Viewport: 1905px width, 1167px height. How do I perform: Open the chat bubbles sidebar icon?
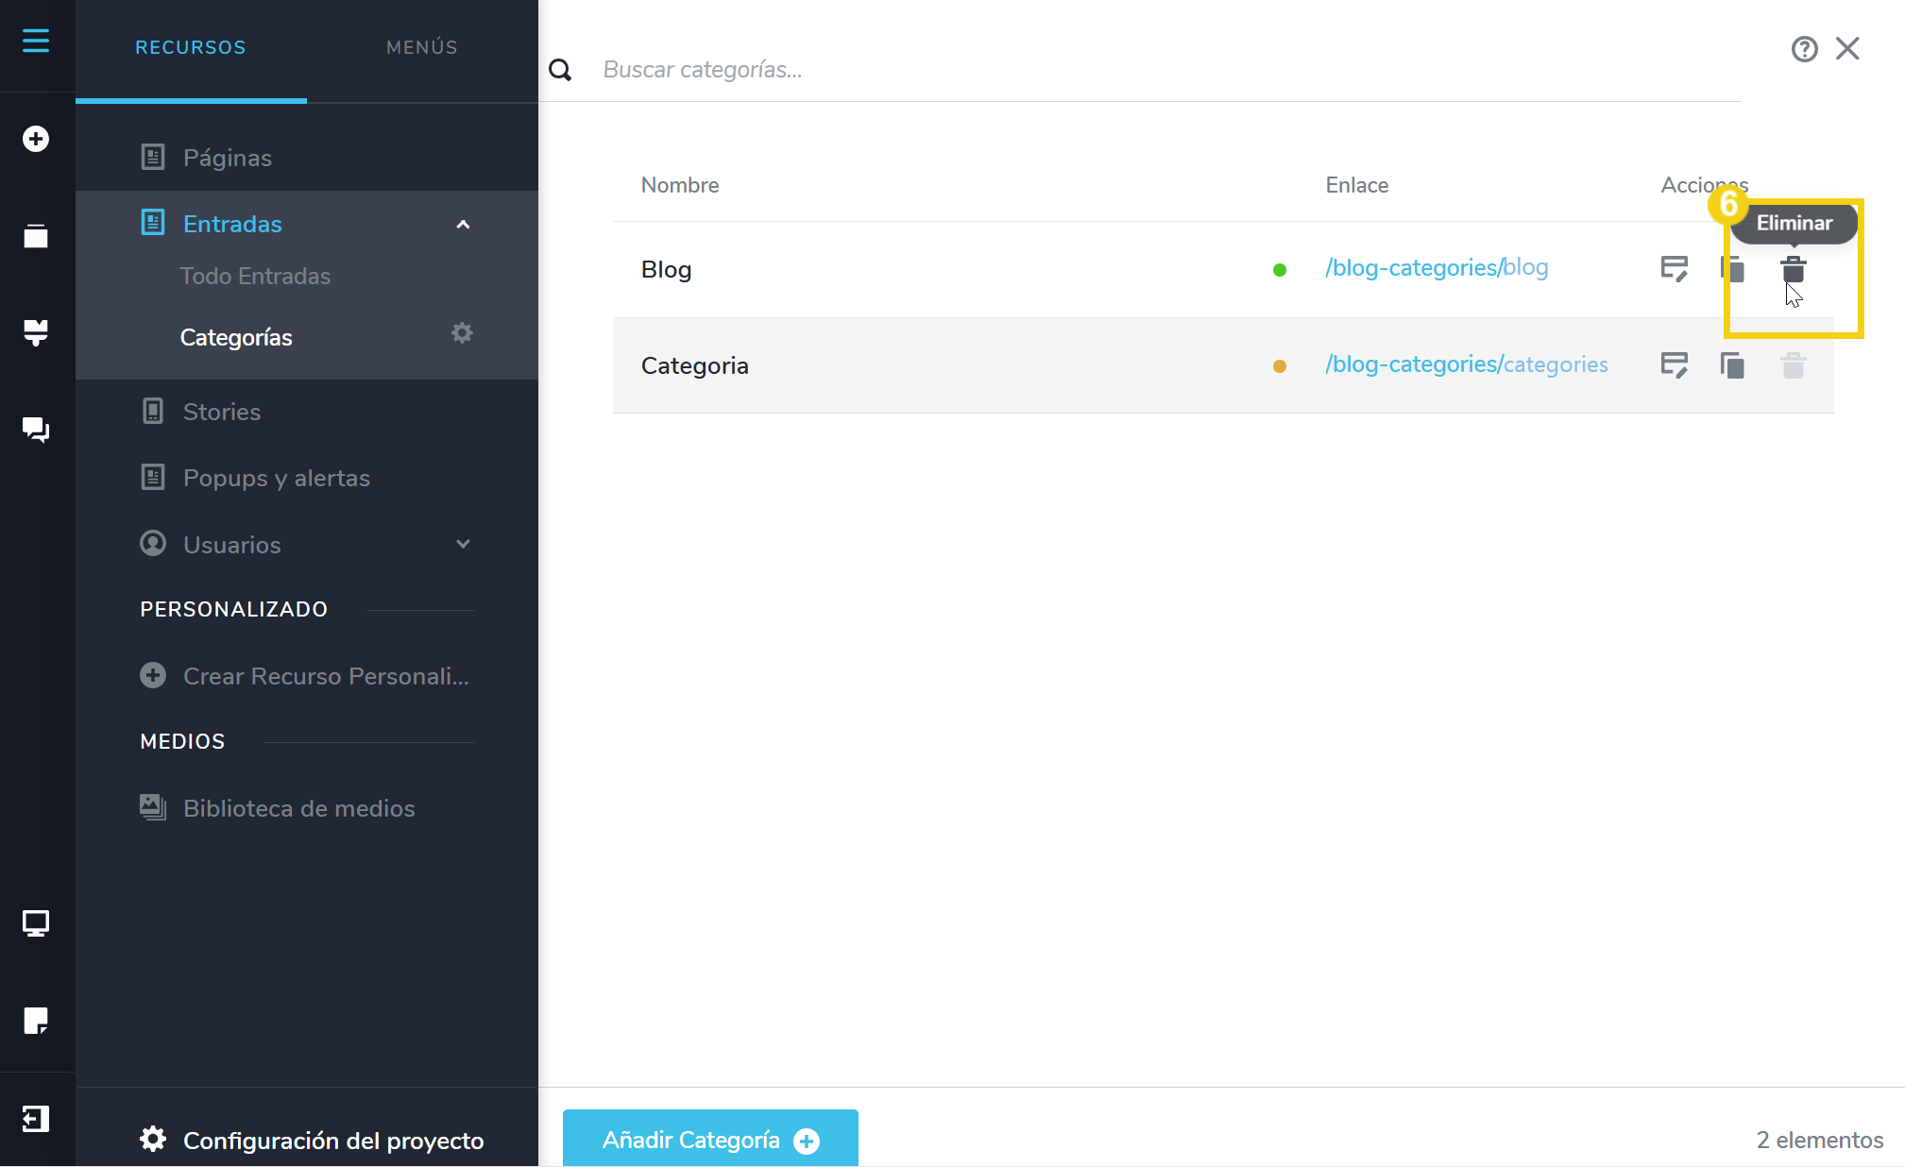tap(36, 431)
